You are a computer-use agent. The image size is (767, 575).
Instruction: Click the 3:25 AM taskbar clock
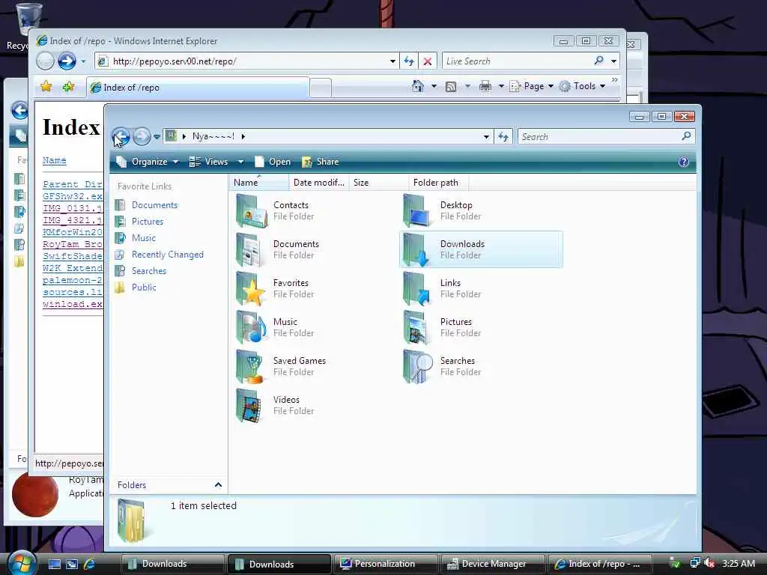point(738,563)
